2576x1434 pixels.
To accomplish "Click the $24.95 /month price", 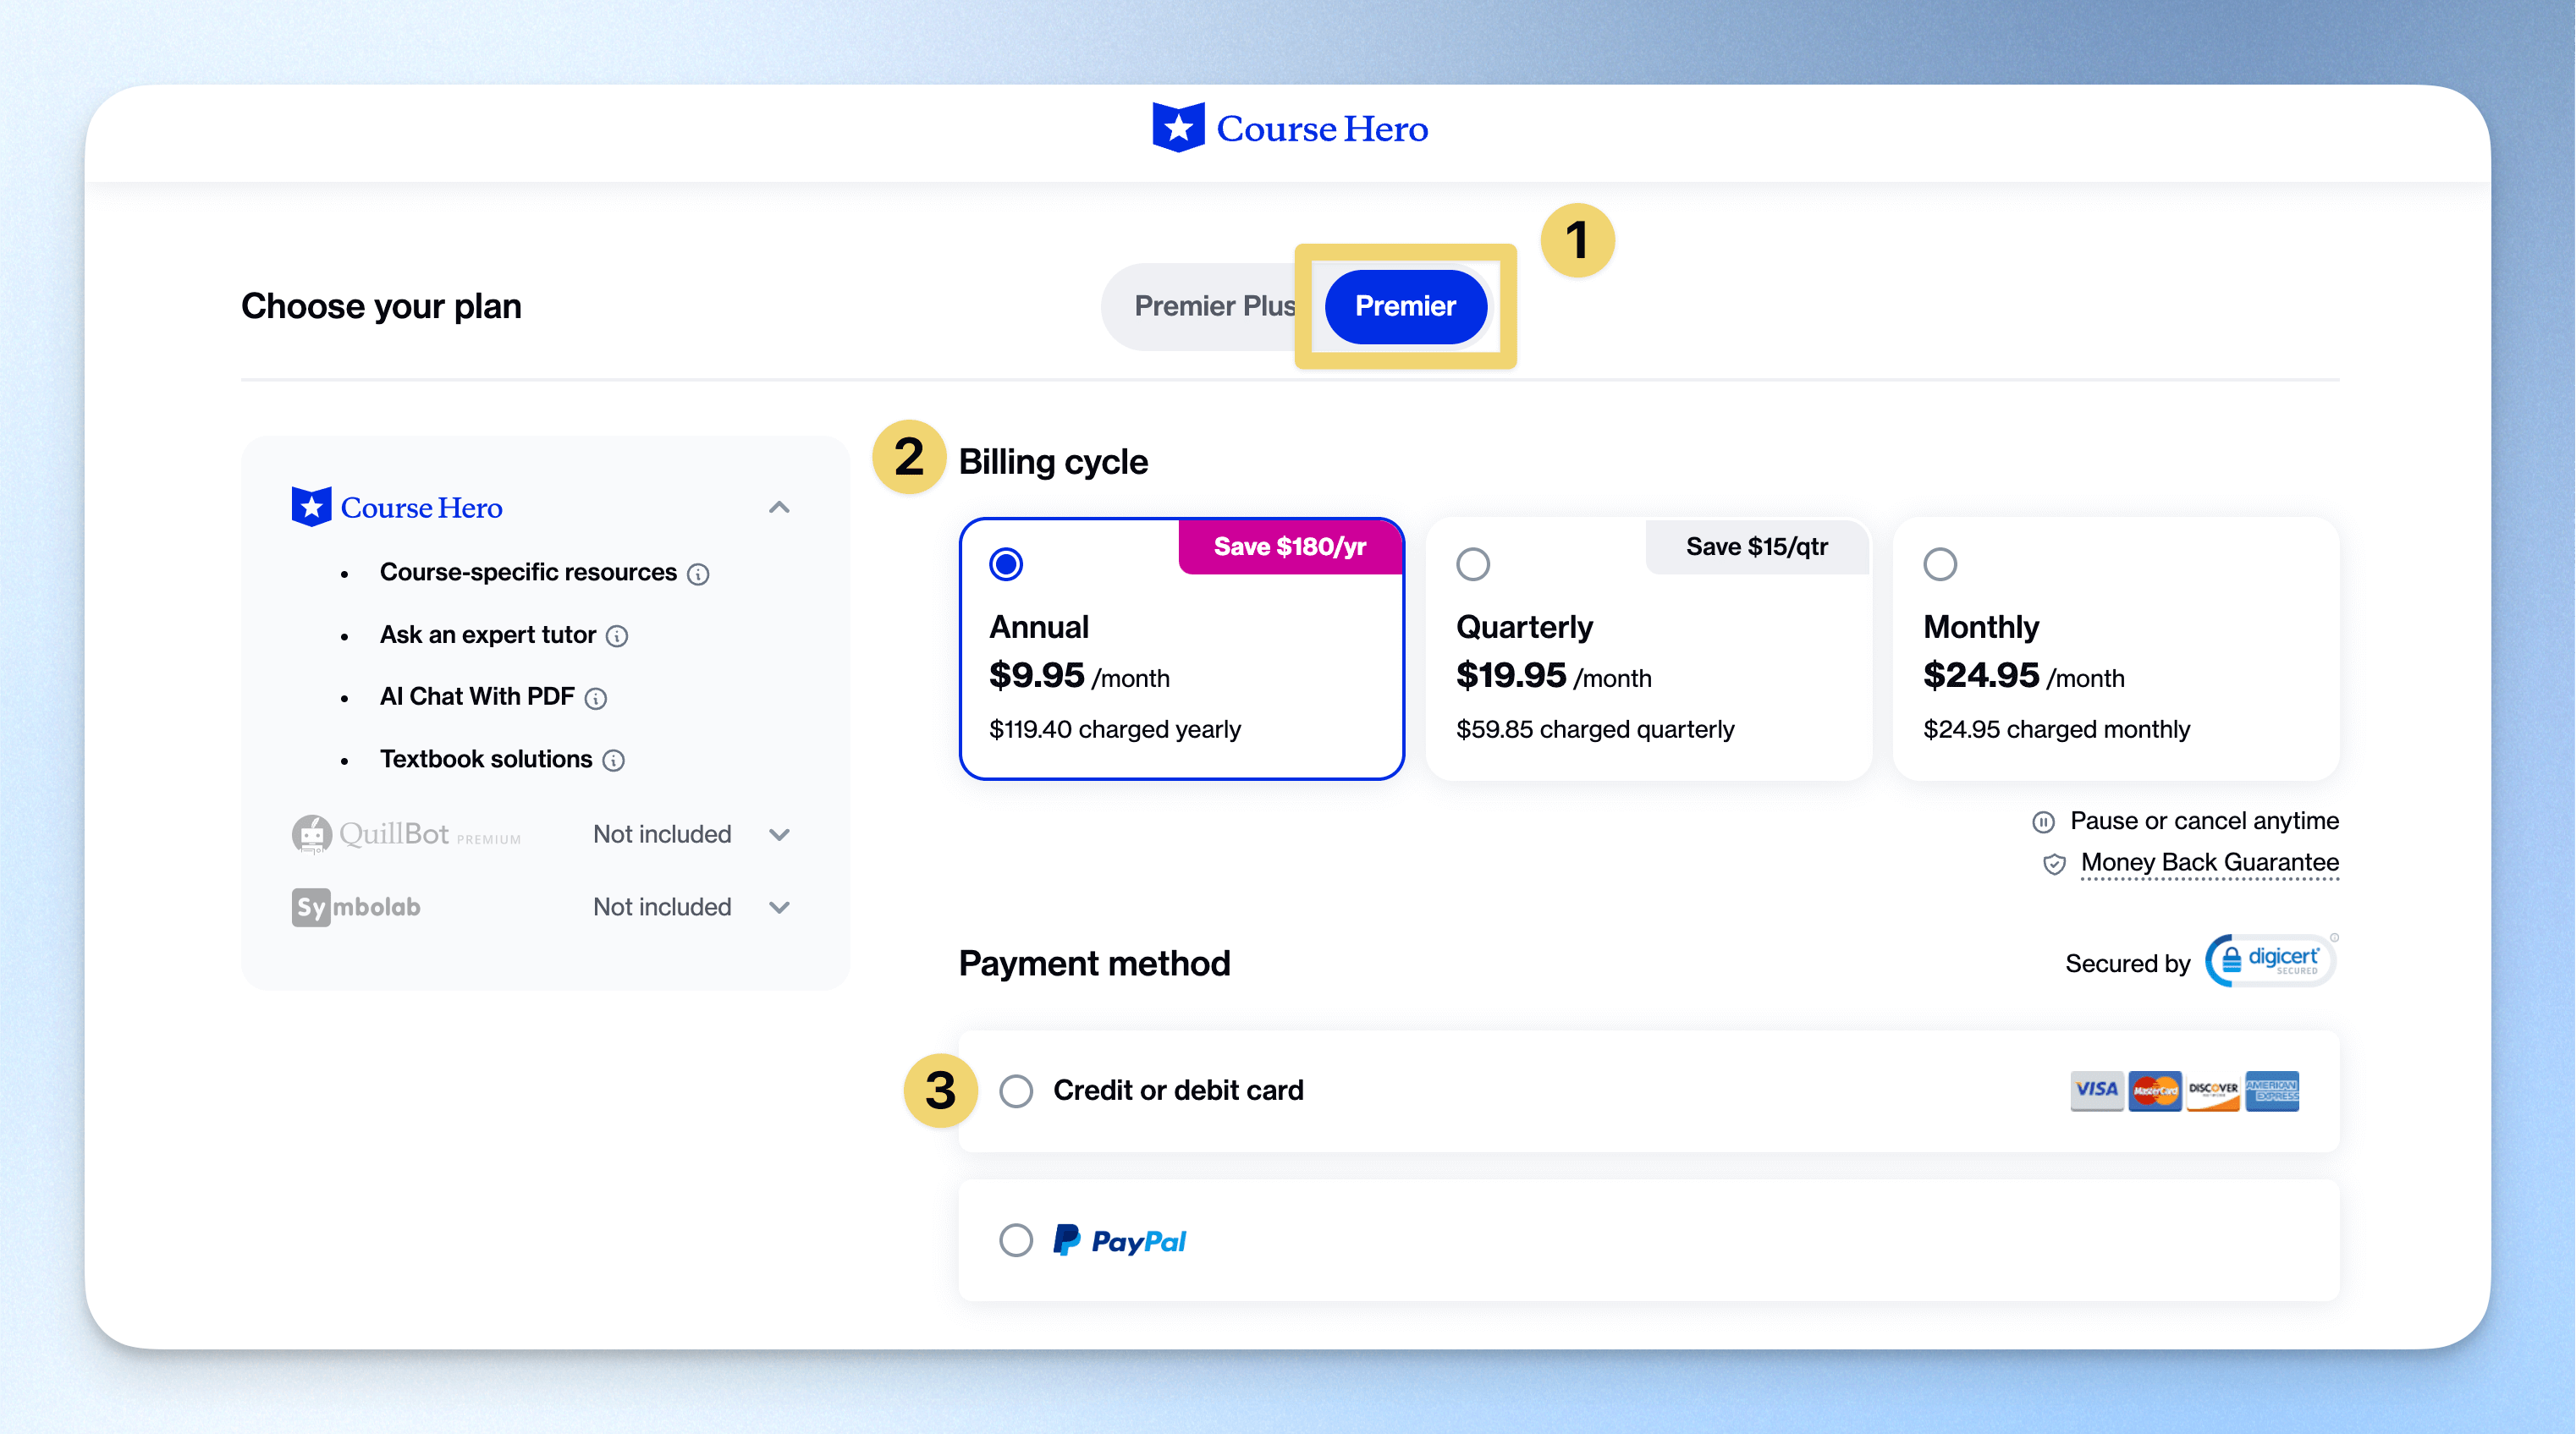I will point(2024,676).
